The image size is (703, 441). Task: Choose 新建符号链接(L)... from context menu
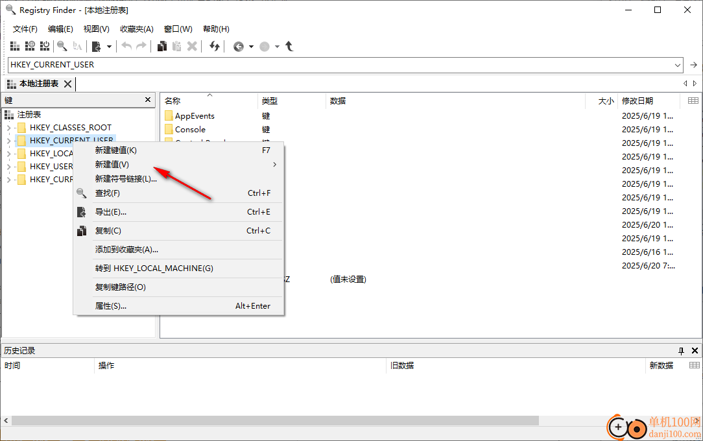[179, 179]
